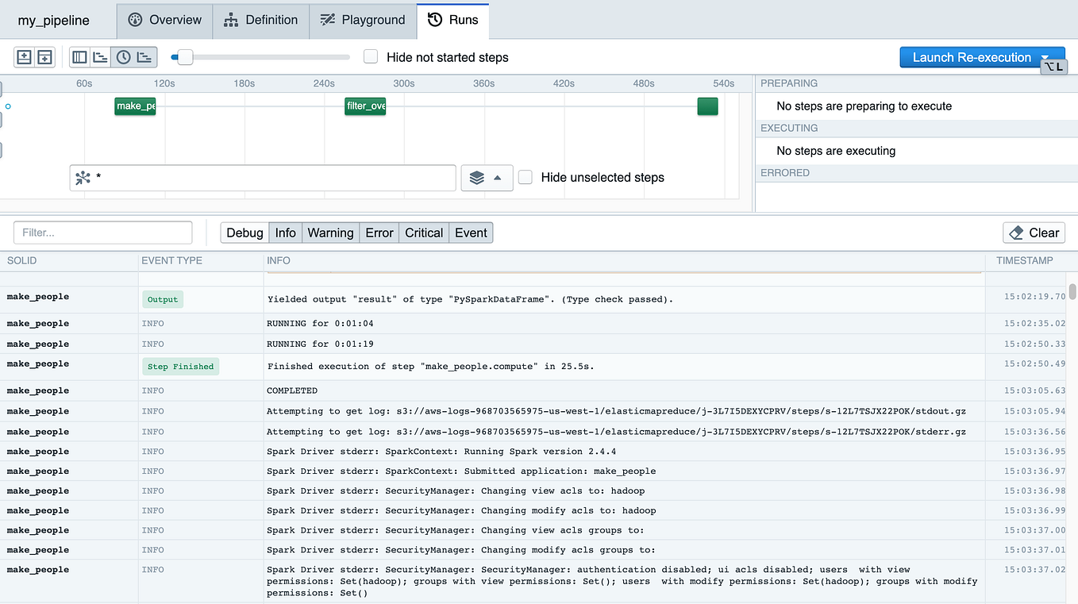Switch to the flat column Gantt view

(x=79, y=56)
